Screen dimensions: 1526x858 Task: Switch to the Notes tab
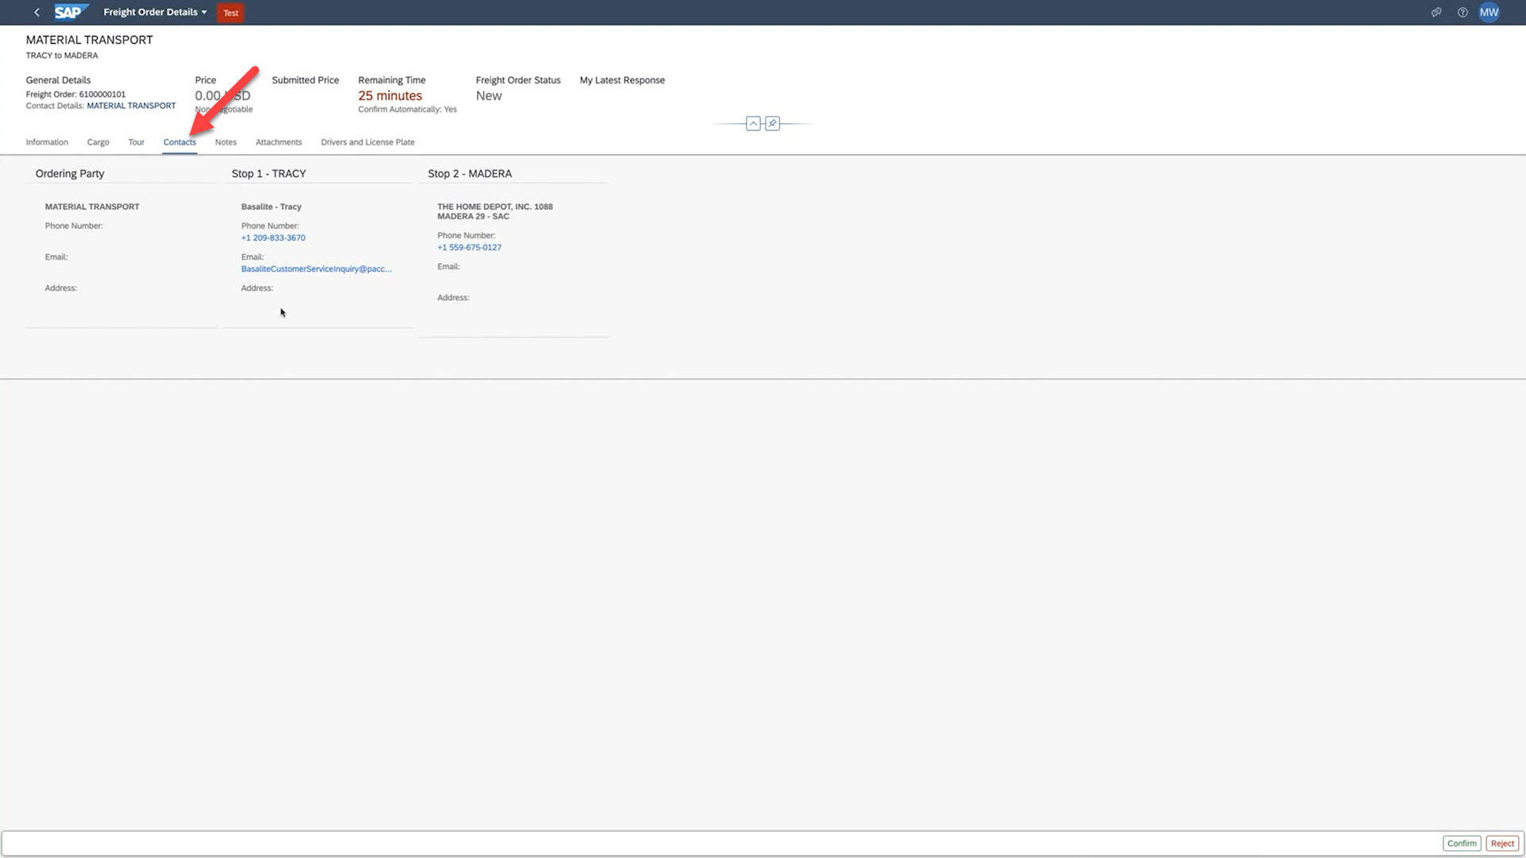point(226,142)
